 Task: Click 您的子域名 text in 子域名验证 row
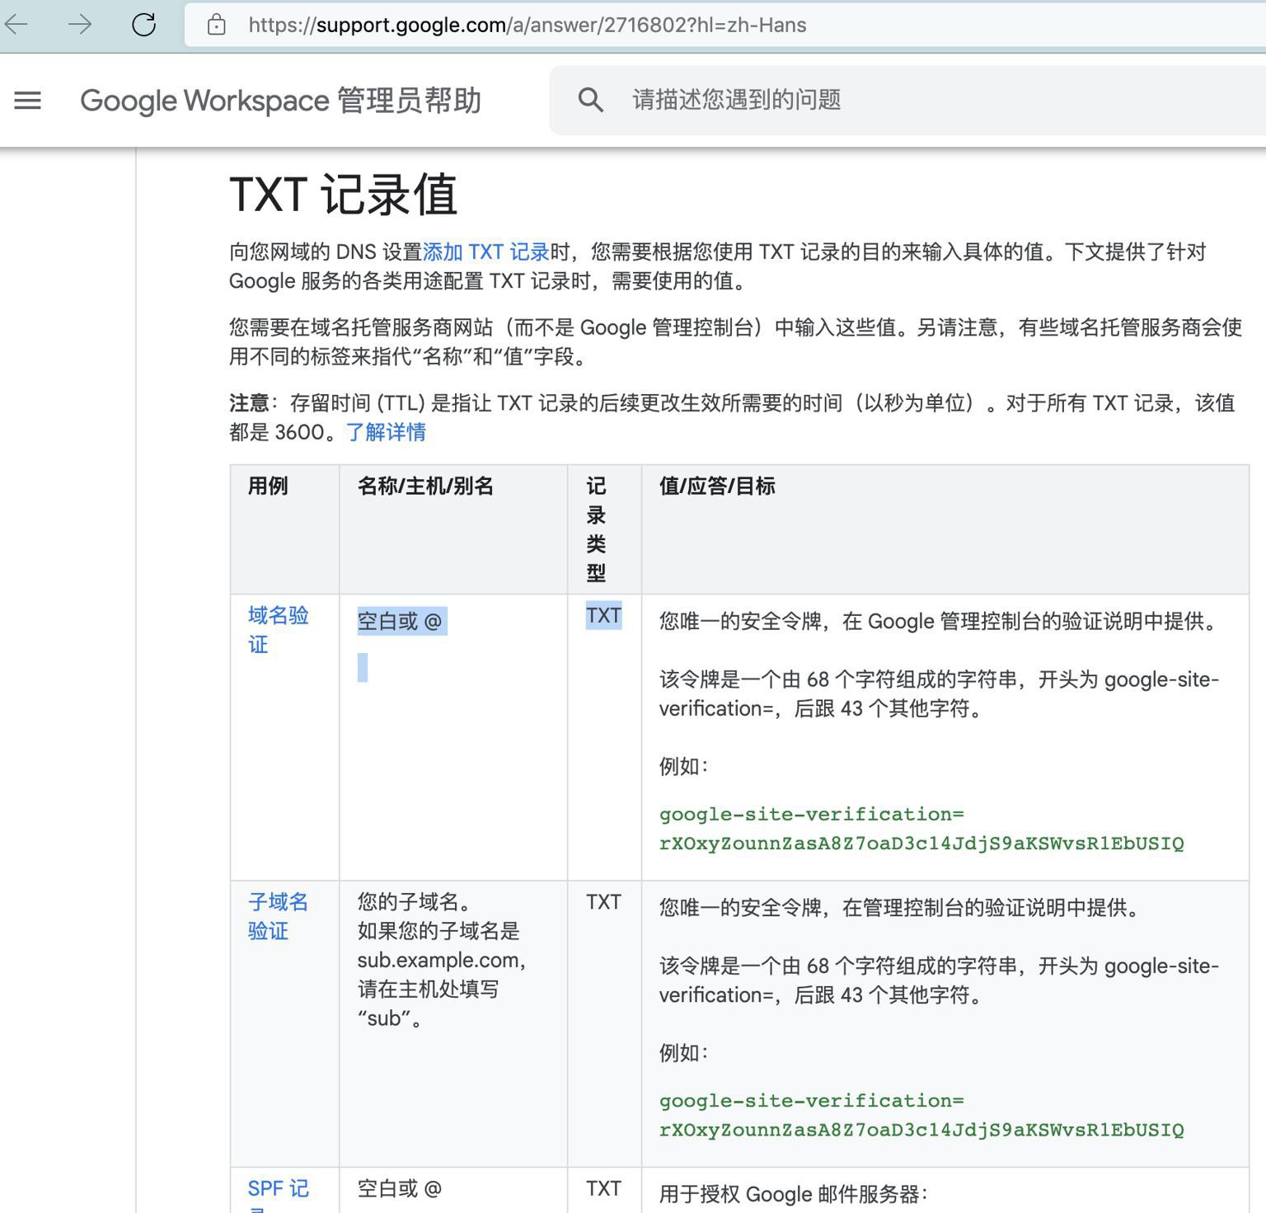tap(415, 902)
